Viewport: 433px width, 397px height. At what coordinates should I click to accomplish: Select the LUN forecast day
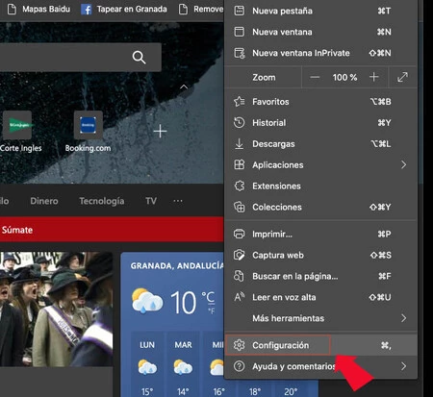[x=147, y=365]
